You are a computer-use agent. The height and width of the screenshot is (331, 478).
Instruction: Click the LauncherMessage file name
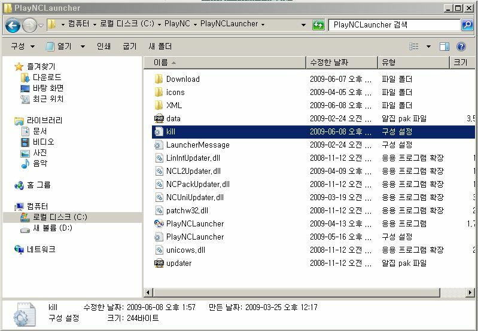(197, 145)
